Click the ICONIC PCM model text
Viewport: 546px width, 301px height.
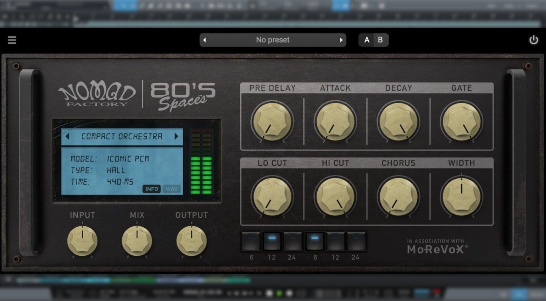point(128,159)
